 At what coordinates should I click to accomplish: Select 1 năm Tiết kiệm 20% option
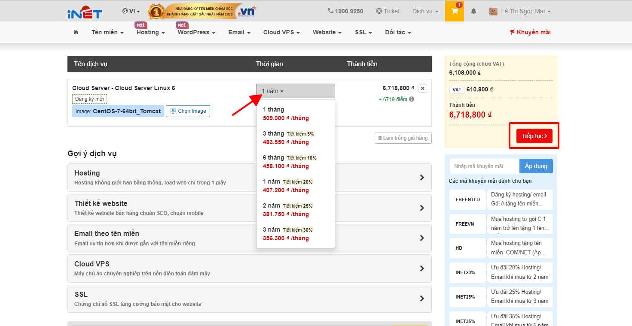tap(295, 186)
